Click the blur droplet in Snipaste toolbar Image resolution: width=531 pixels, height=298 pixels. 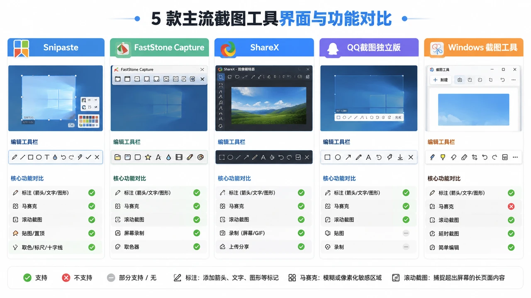[x=55, y=157]
